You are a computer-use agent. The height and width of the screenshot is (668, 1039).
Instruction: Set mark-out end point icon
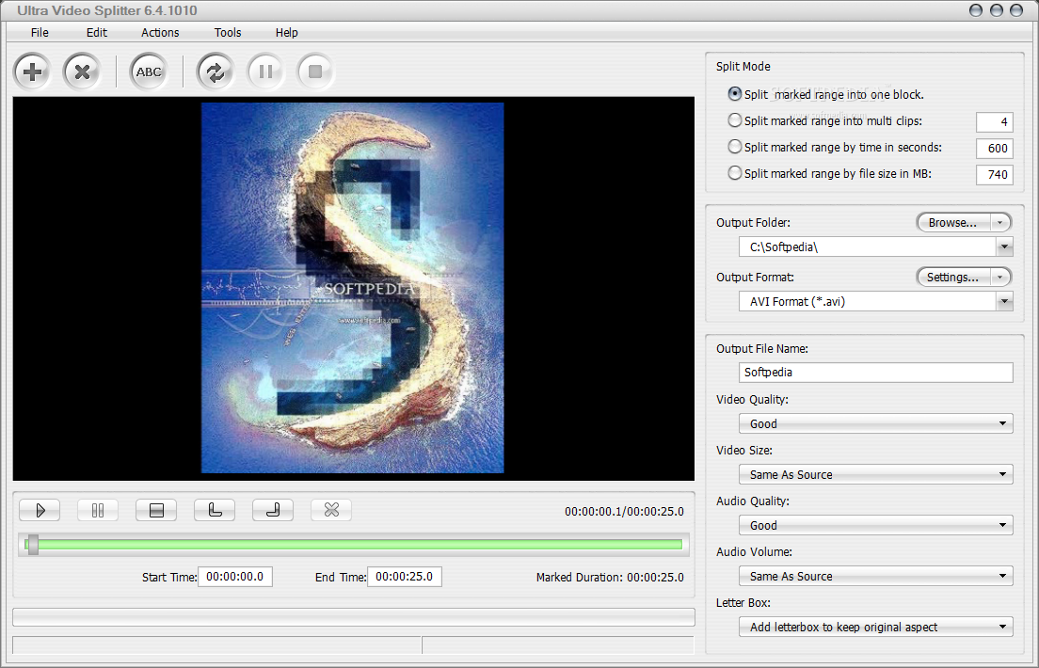273,510
